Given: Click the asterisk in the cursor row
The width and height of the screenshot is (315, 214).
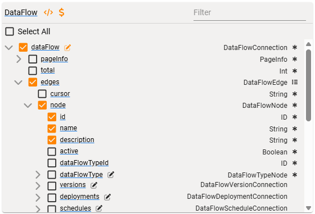Looking at the screenshot, I should tap(295, 94).
